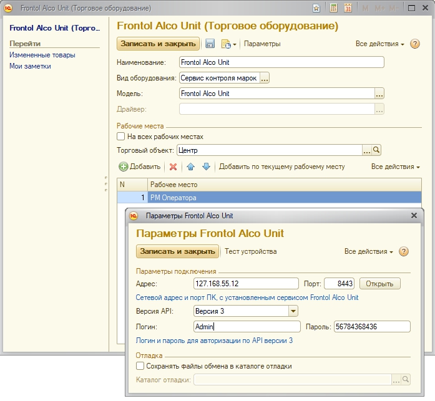Click ellipsis button of Модель field

pos(379,94)
